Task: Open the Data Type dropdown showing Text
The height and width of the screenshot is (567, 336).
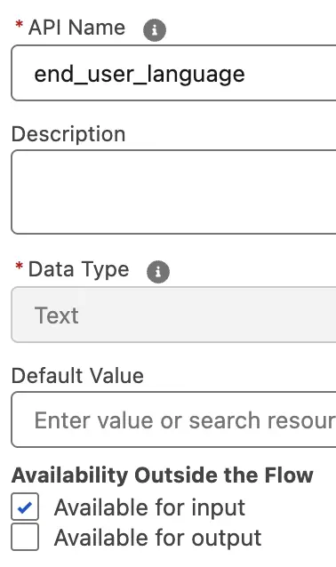Action: (x=173, y=315)
